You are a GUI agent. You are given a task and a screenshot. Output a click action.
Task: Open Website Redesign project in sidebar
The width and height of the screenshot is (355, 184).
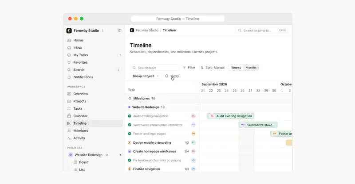[x=88, y=155]
